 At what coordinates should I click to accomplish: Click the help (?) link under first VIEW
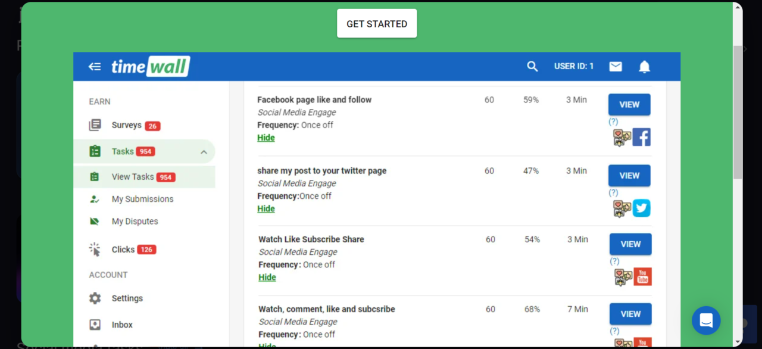613,121
